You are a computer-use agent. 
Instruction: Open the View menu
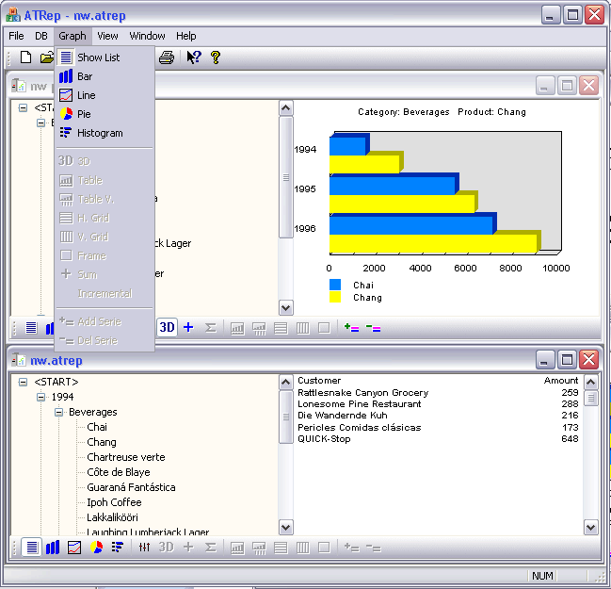coord(107,36)
